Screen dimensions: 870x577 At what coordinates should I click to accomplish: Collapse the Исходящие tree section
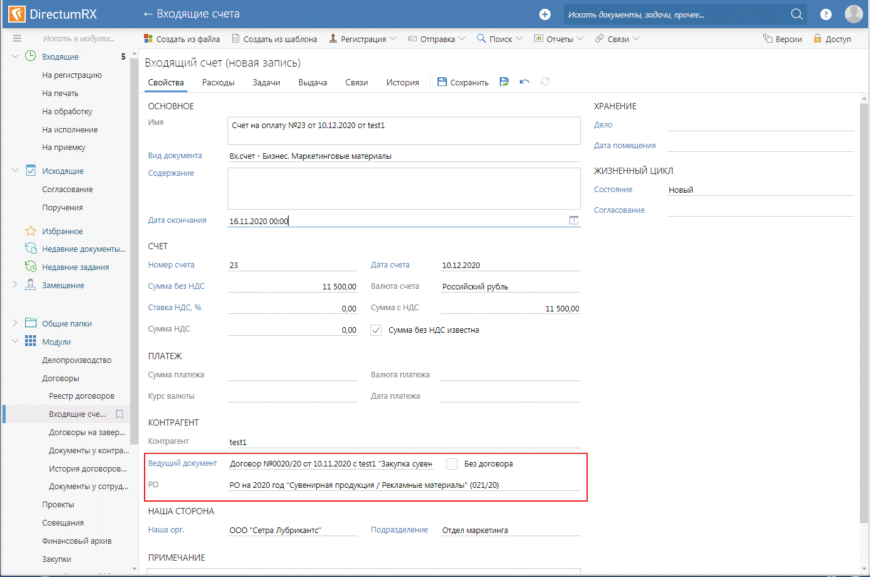15,170
